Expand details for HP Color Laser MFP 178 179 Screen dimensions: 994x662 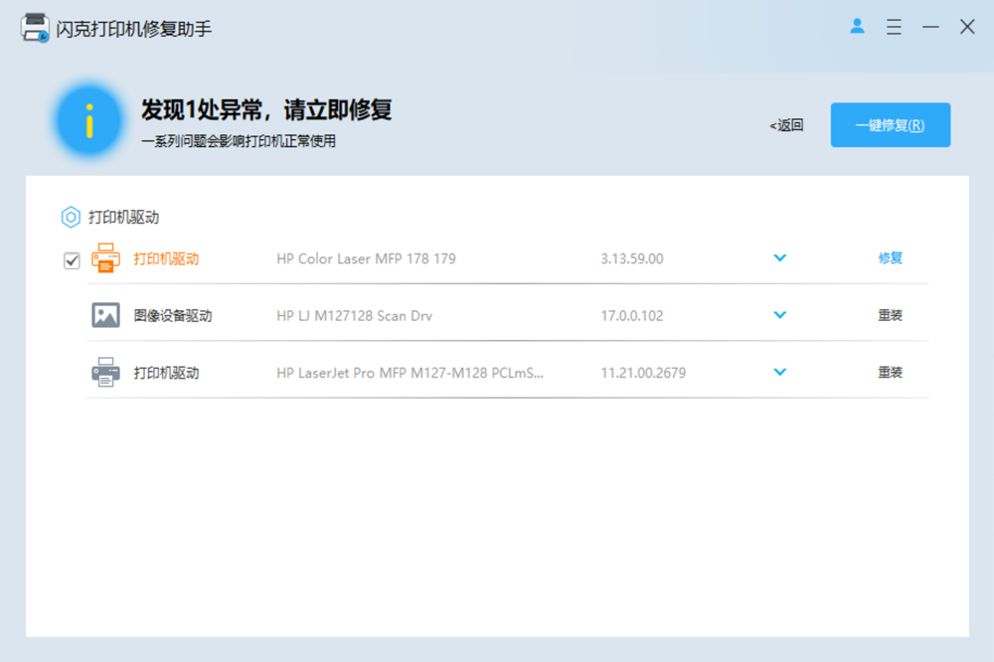[x=779, y=258]
